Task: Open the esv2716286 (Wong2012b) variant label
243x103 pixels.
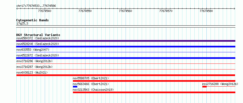Action: coord(34,61)
